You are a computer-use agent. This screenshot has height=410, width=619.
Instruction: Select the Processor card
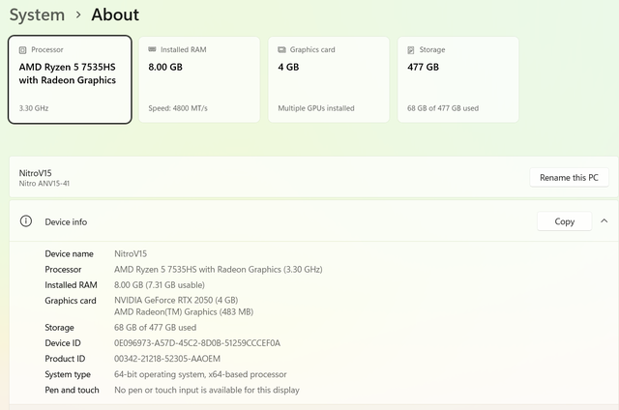pos(70,79)
